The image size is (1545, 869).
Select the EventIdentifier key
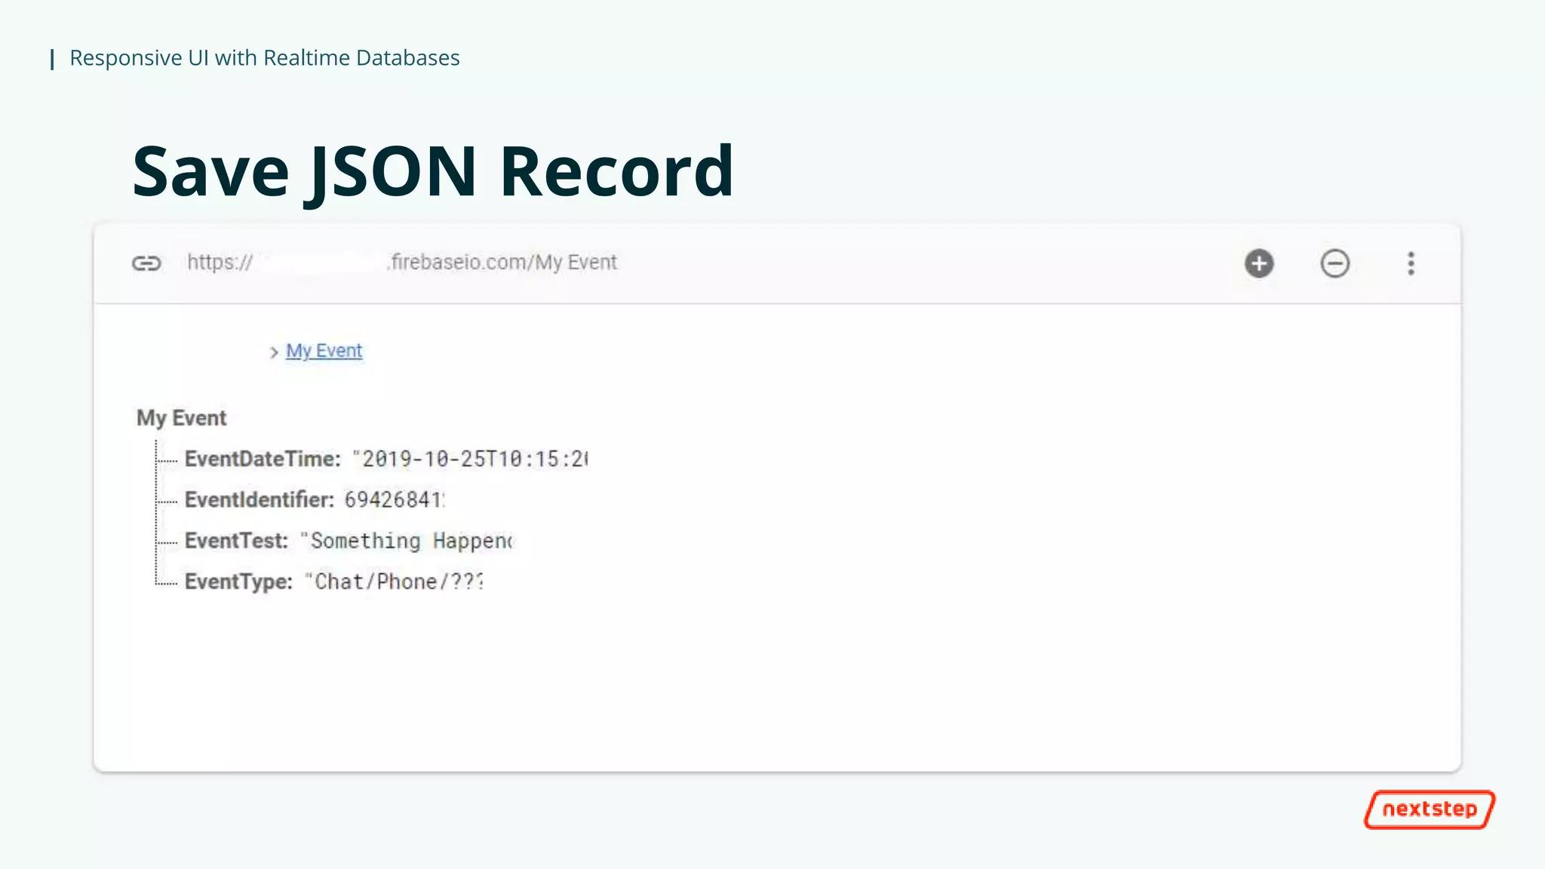259,499
